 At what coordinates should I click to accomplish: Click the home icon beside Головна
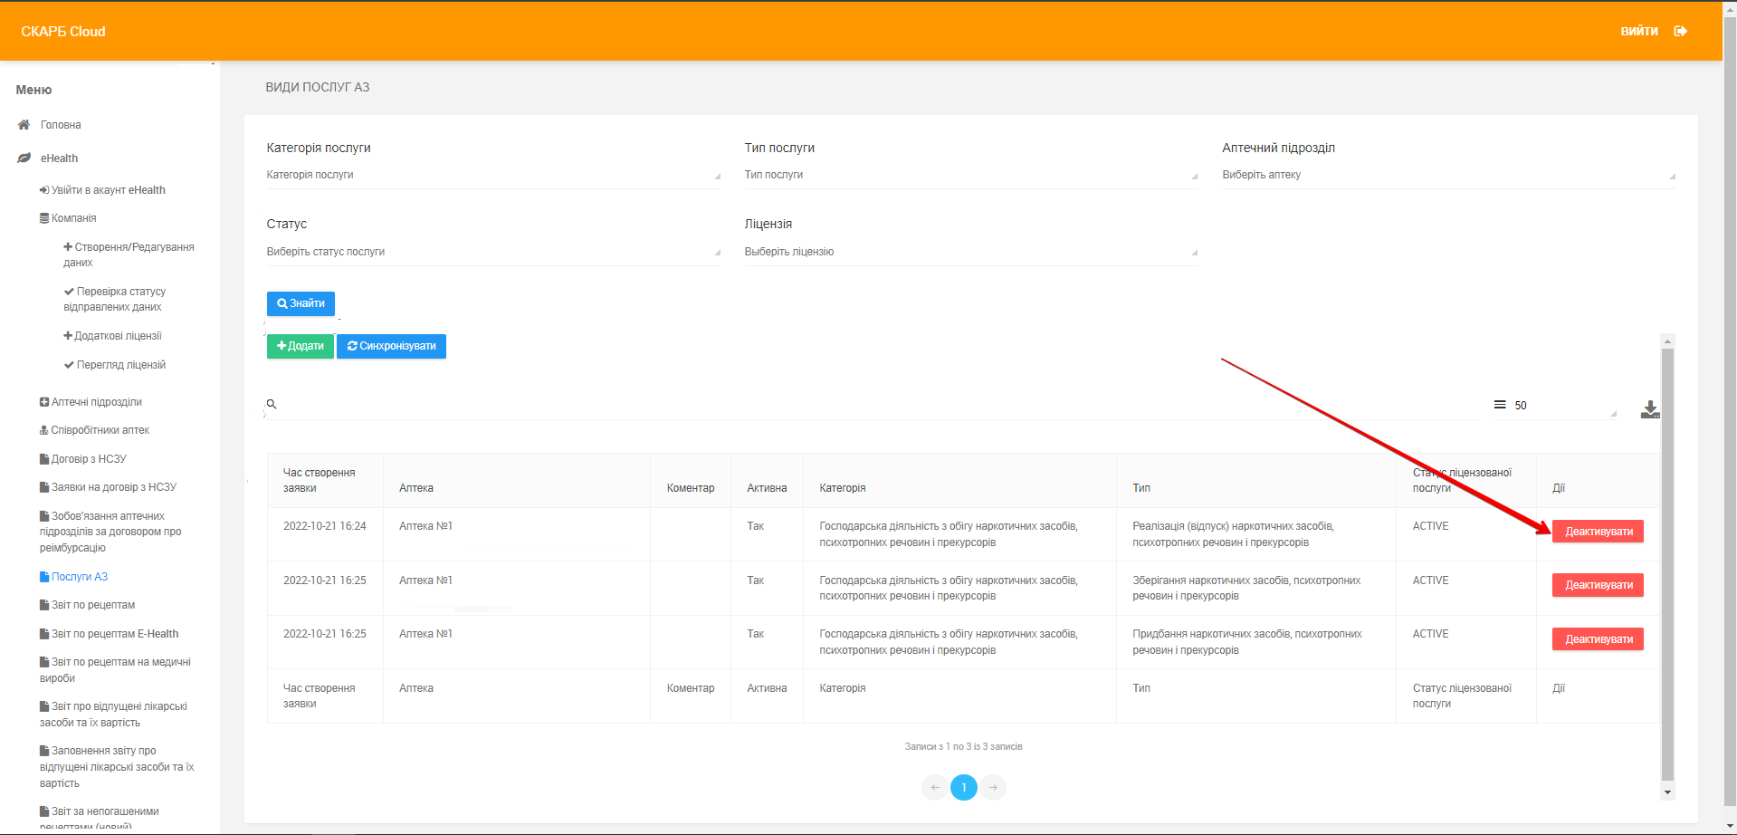(x=24, y=125)
